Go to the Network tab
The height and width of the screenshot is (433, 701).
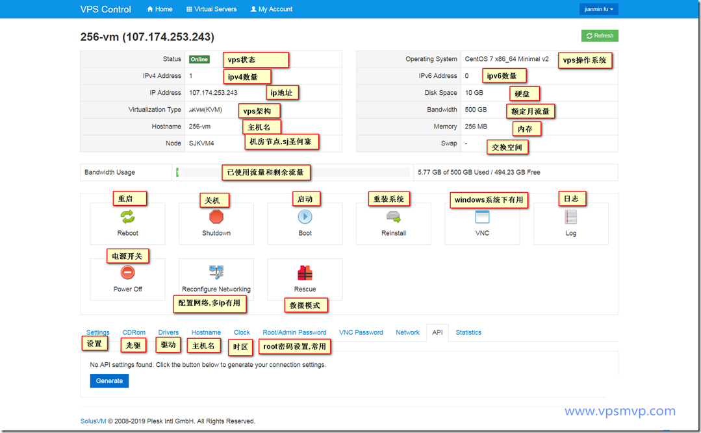point(407,332)
